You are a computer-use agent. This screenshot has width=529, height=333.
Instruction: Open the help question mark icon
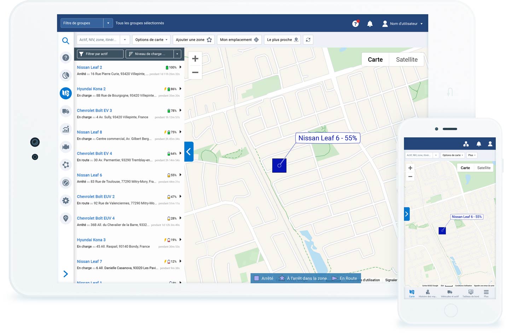tap(66, 57)
